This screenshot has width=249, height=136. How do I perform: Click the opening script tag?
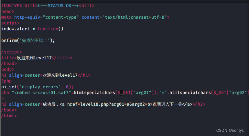10,23
